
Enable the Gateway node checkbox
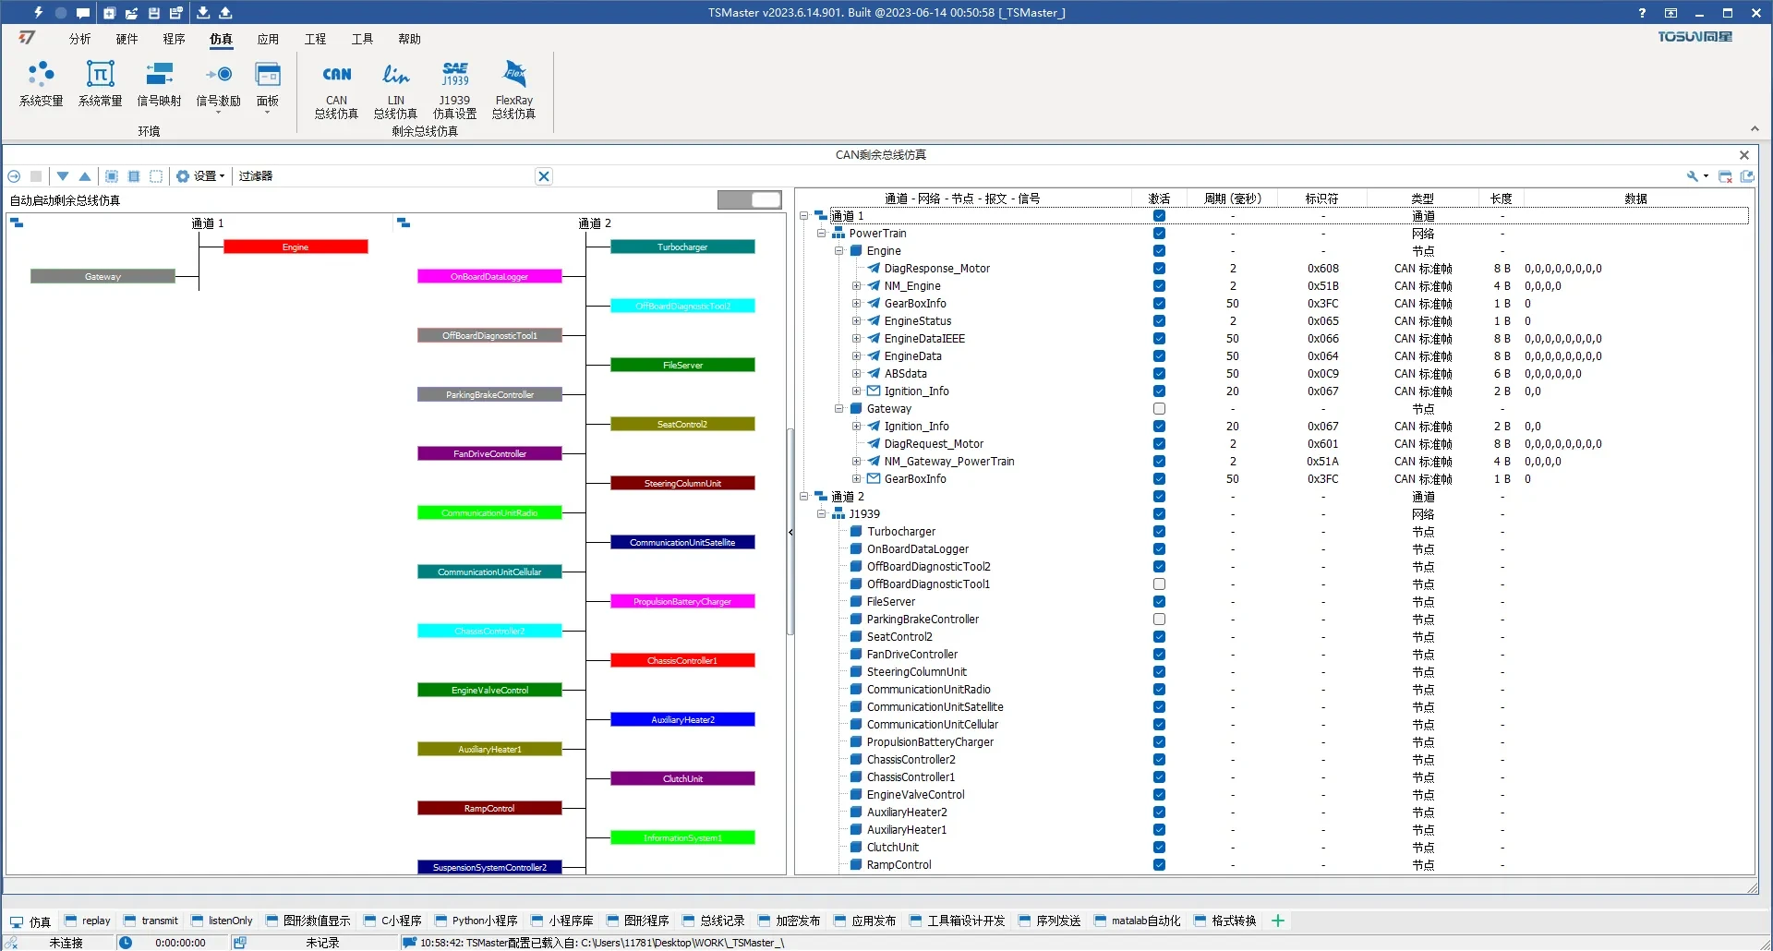click(x=1159, y=409)
